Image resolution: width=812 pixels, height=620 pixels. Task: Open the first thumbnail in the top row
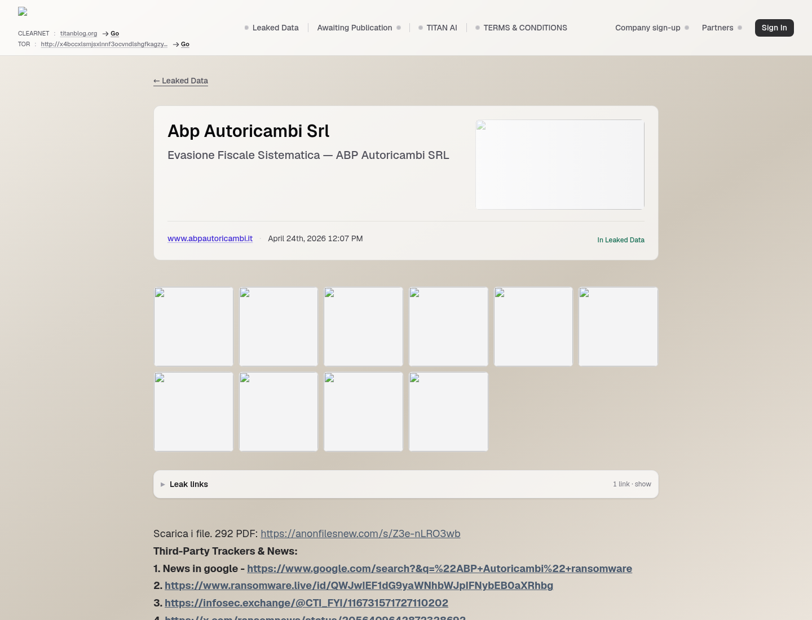(193, 326)
